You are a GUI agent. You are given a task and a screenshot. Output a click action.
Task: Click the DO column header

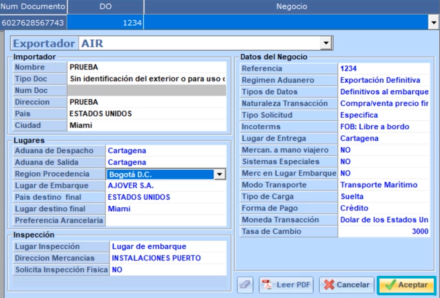(x=105, y=6)
